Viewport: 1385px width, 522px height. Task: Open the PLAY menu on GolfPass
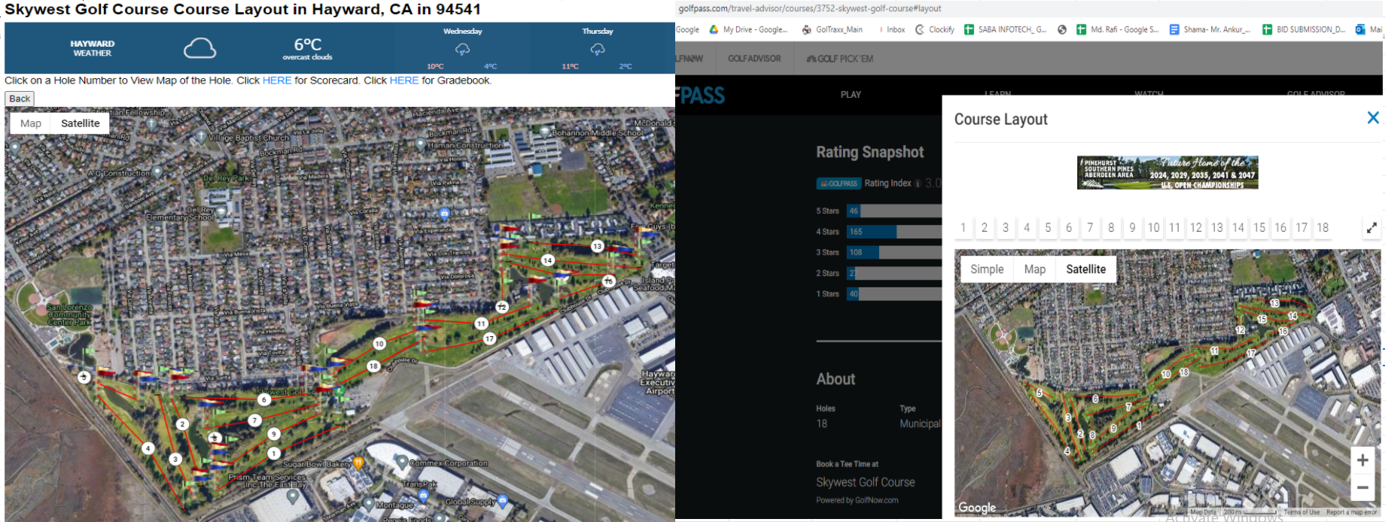click(x=851, y=95)
